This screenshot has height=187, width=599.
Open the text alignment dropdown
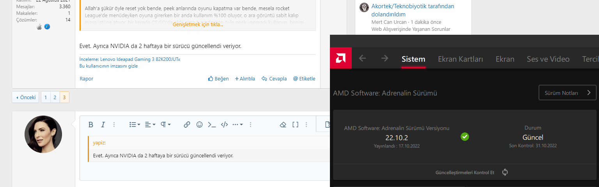[x=150, y=125]
